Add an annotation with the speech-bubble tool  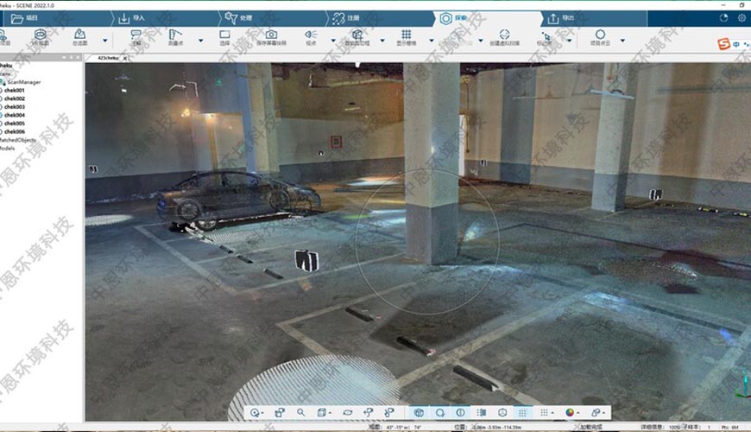pos(136,37)
